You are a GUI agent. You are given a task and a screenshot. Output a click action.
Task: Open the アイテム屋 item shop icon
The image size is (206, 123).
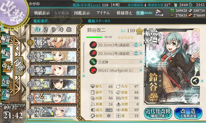point(159,12)
